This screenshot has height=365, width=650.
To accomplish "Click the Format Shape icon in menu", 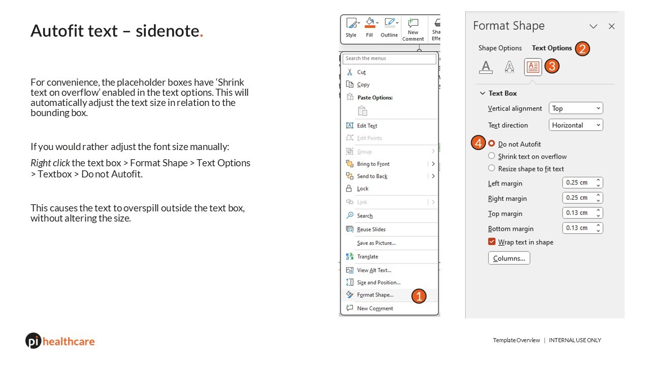I will coord(349,295).
